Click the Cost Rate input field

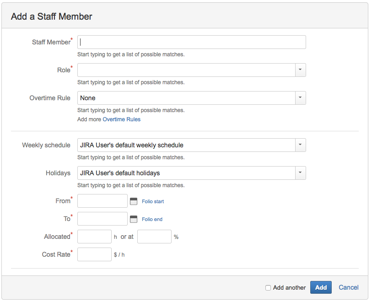tap(94, 254)
